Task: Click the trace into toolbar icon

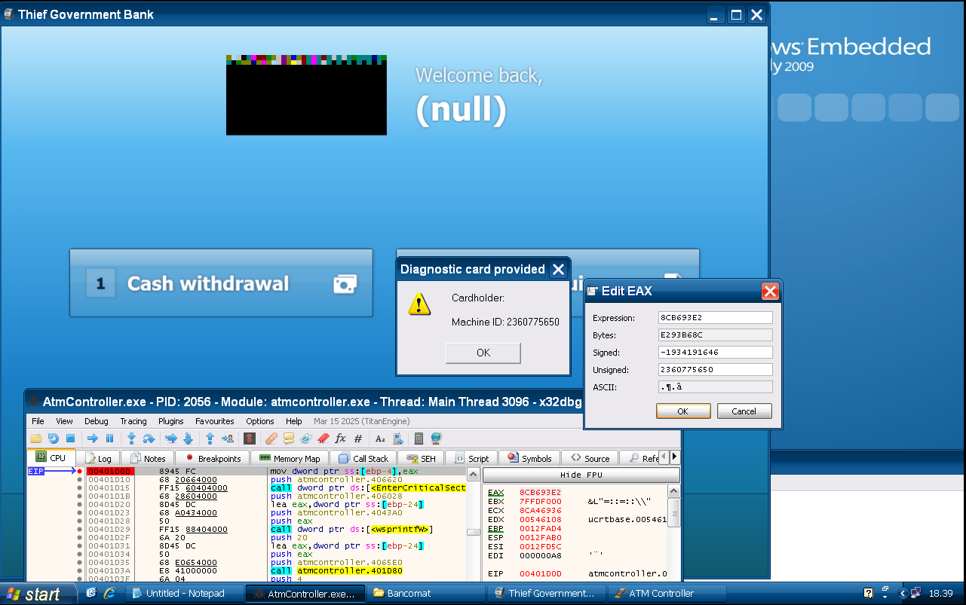Action: pos(171,438)
